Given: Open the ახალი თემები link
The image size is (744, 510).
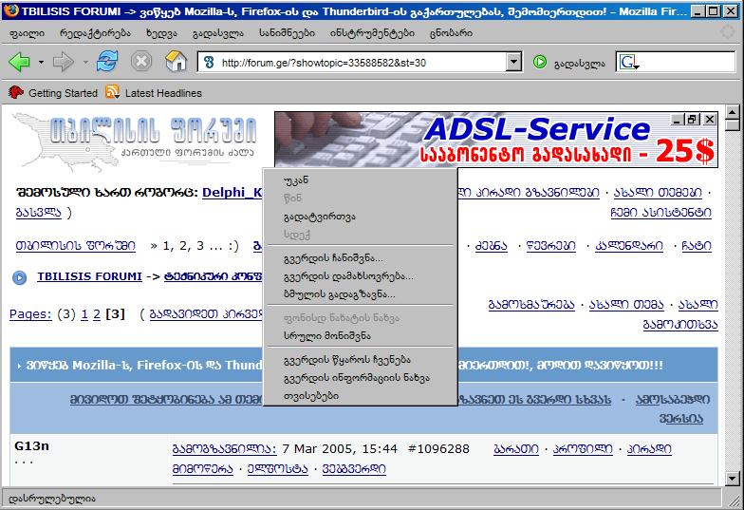Looking at the screenshot, I should [658, 192].
